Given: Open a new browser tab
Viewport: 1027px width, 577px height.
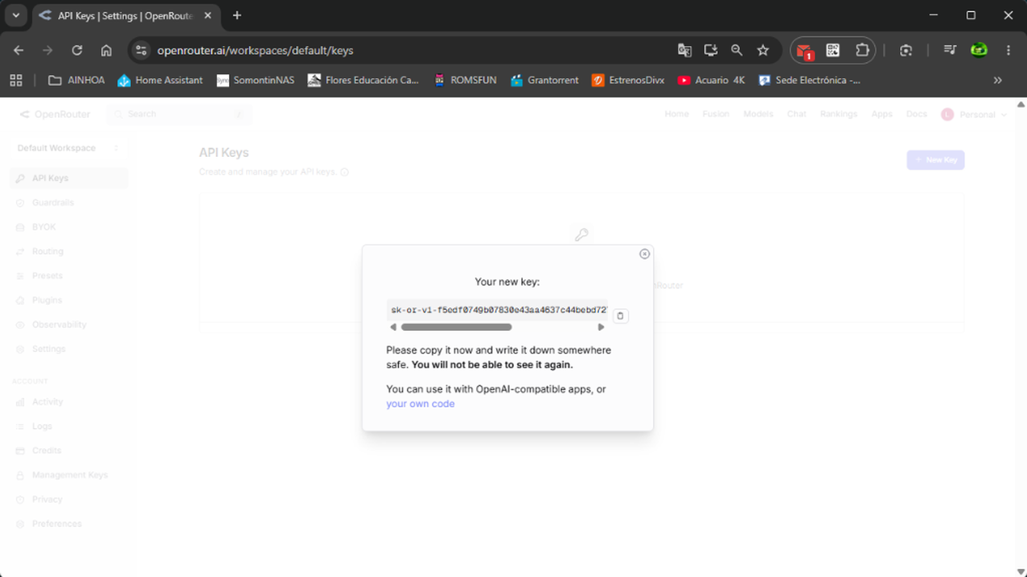Looking at the screenshot, I should [236, 15].
